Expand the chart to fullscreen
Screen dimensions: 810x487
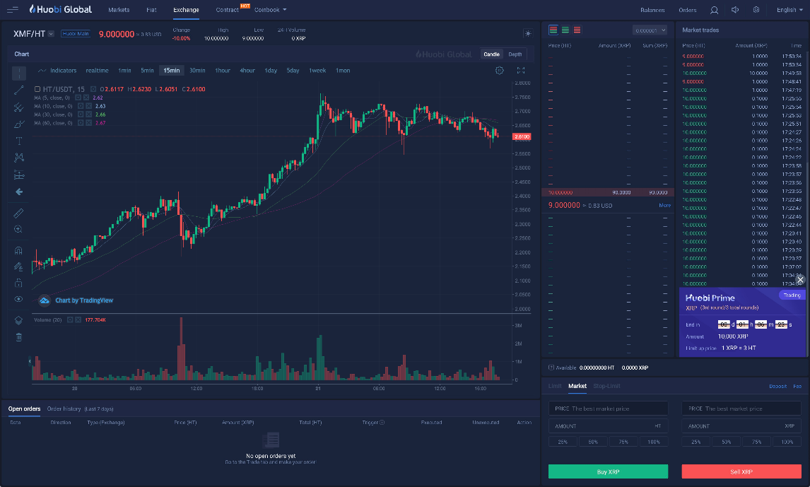[x=521, y=70]
